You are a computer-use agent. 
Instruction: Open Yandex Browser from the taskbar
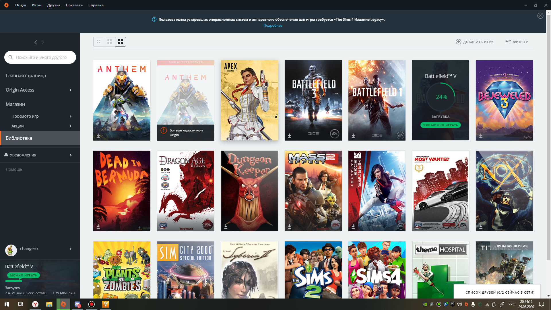pyautogui.click(x=35, y=304)
